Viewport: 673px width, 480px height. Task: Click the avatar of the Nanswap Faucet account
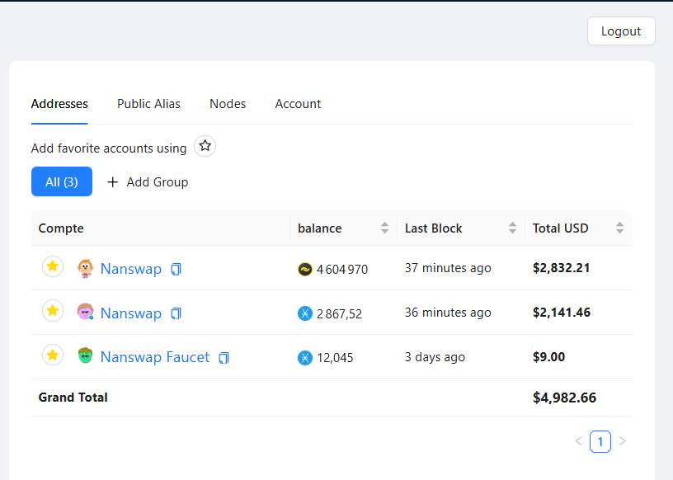coord(85,356)
